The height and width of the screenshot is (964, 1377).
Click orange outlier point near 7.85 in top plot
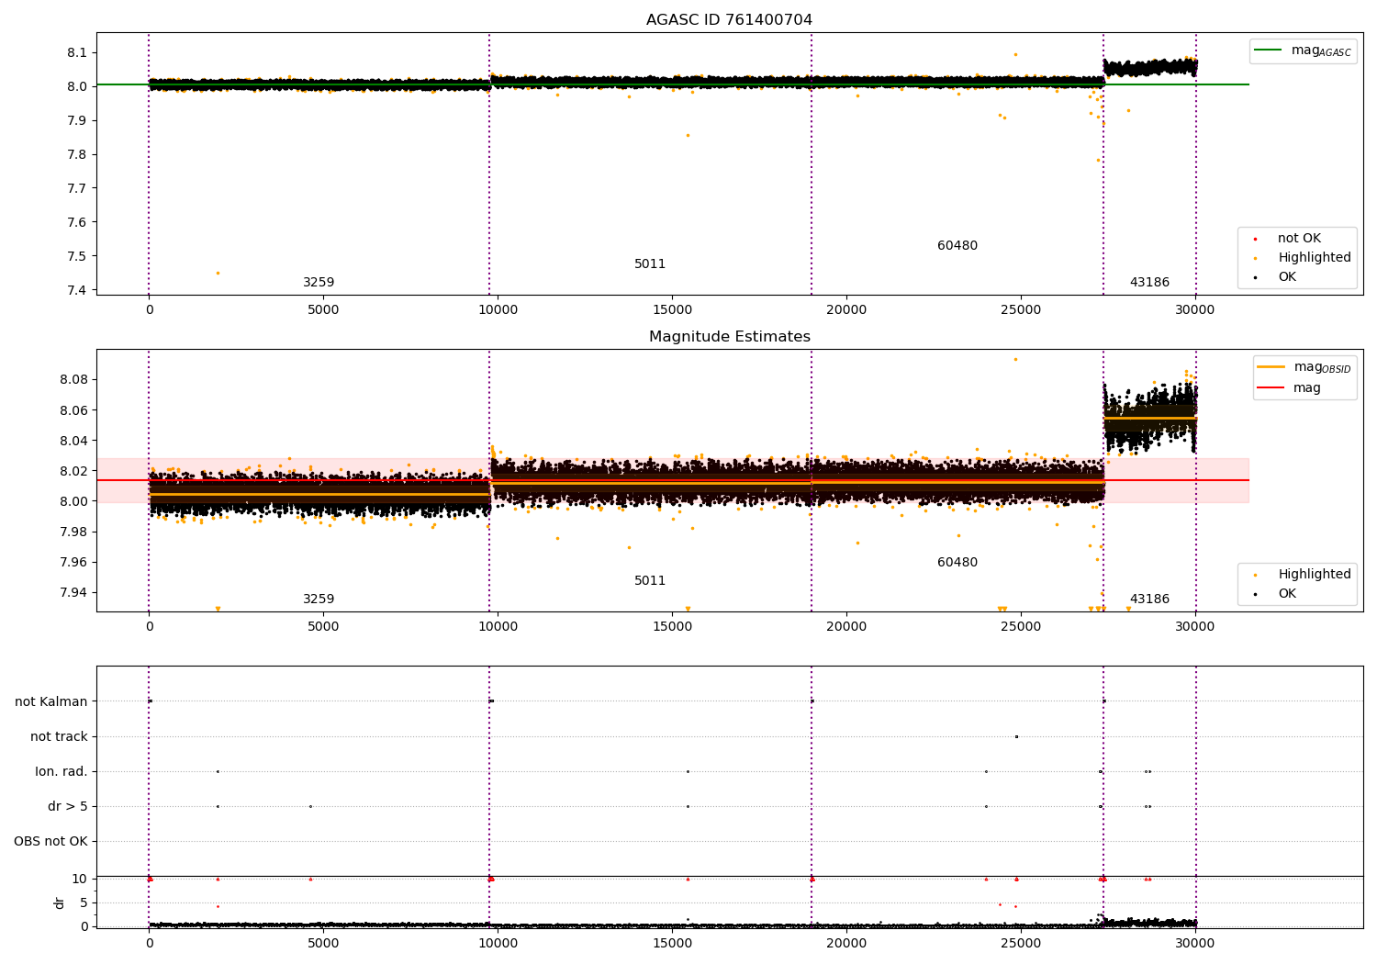(x=688, y=135)
